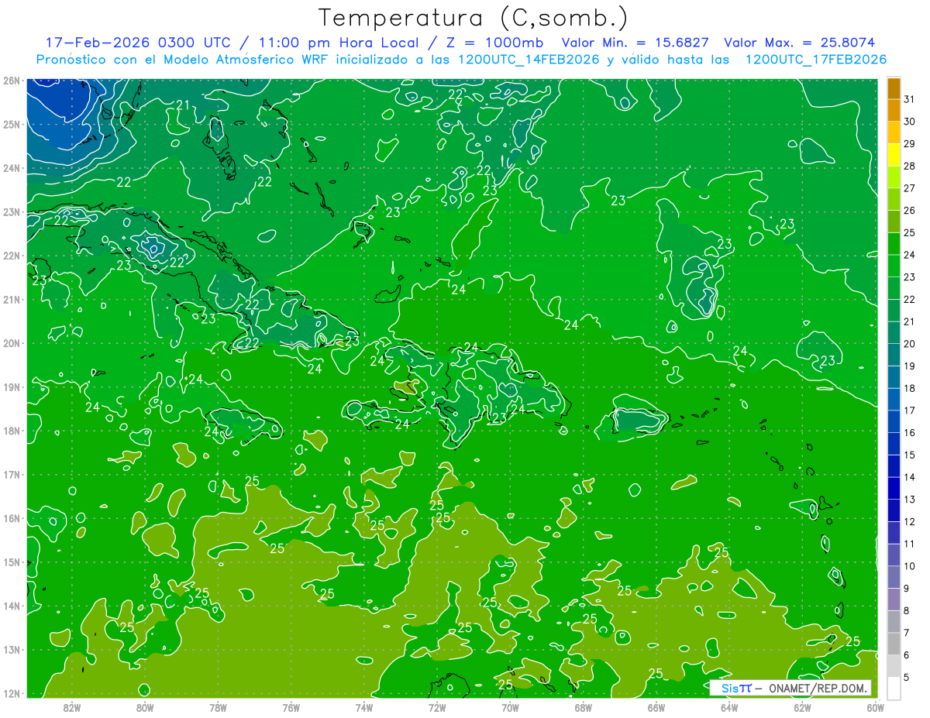Viewport: 930px width, 718px height.
Task: Click the '76W' longitude axis label
Action: coord(291,706)
